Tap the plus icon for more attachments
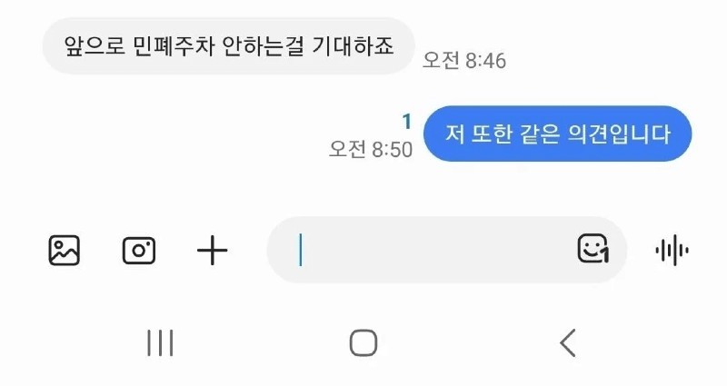Viewport: 727px width, 386px height. (x=213, y=250)
